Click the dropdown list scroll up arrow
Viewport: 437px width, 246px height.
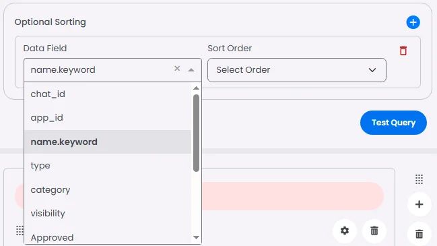(196, 88)
